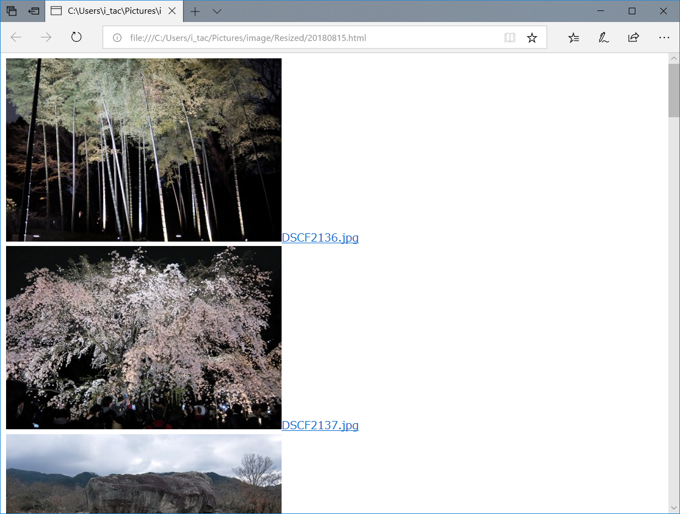Show tabs you've set aside
Viewport: 680px width, 514px height.
(x=12, y=11)
